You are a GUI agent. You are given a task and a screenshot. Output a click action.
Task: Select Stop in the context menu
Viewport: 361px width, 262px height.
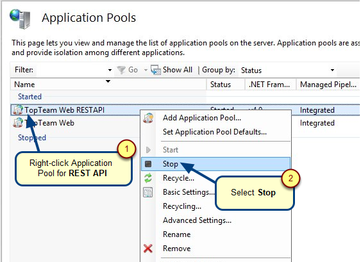click(215, 164)
